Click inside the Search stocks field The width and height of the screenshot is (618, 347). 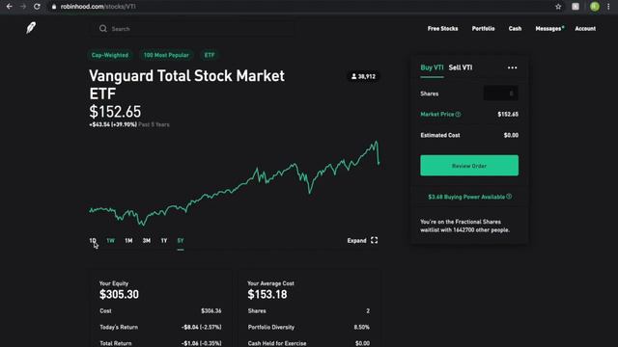tap(193, 28)
